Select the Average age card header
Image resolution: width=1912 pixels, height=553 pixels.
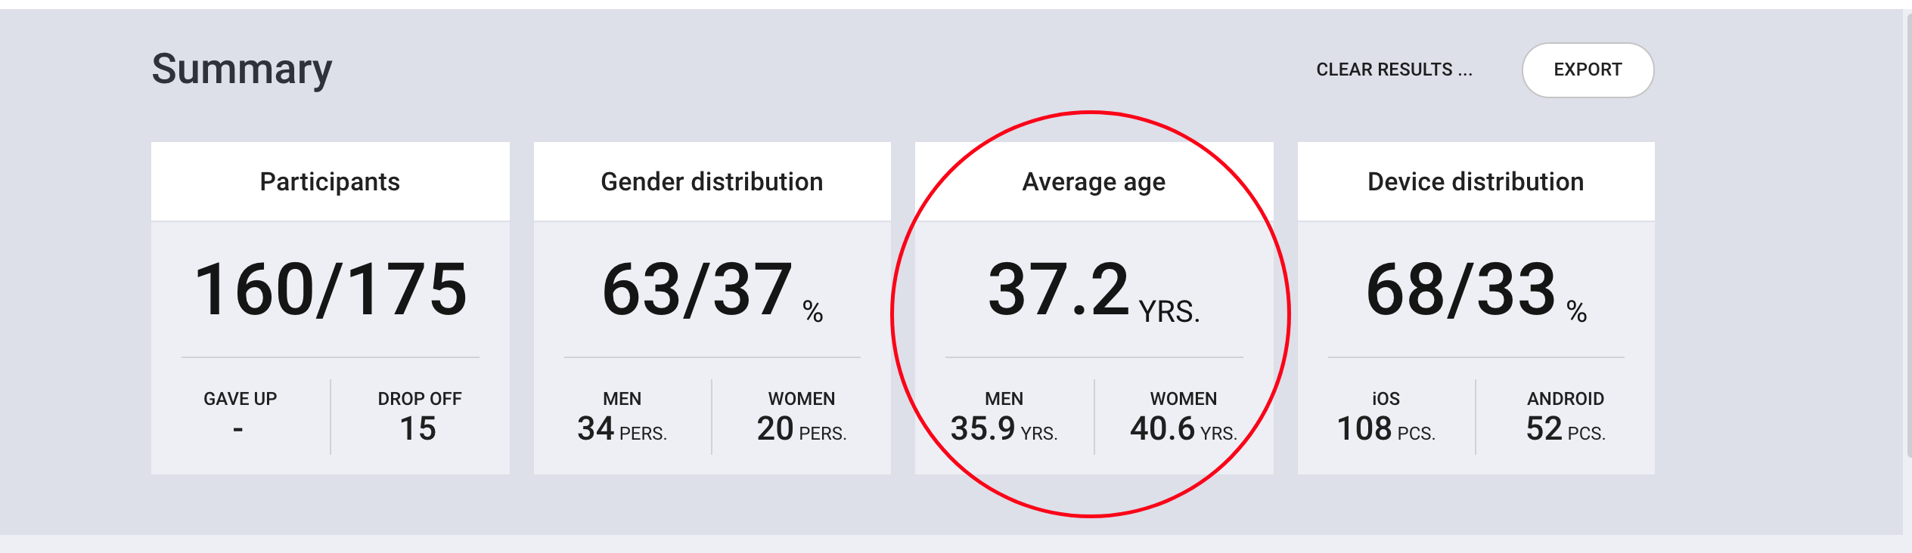1094,181
